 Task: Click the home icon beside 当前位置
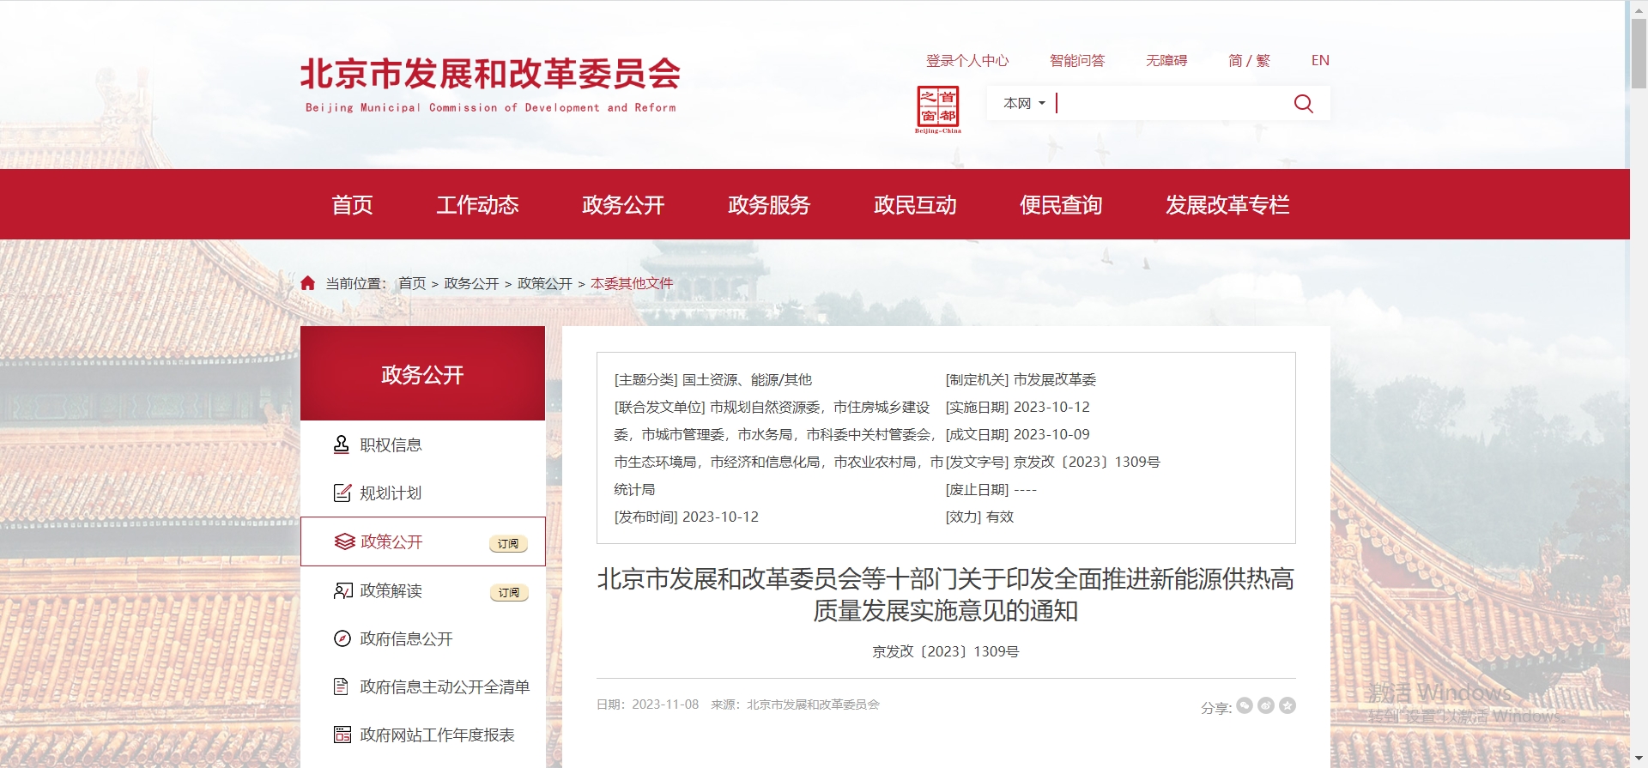(x=308, y=283)
